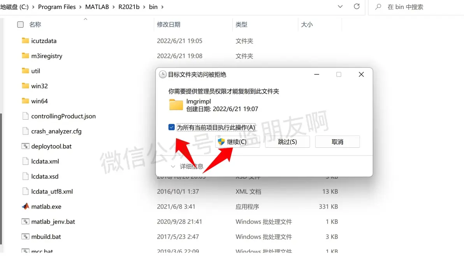Sort by the 名称 column header
The height and width of the screenshot is (260, 464).
[x=35, y=25]
